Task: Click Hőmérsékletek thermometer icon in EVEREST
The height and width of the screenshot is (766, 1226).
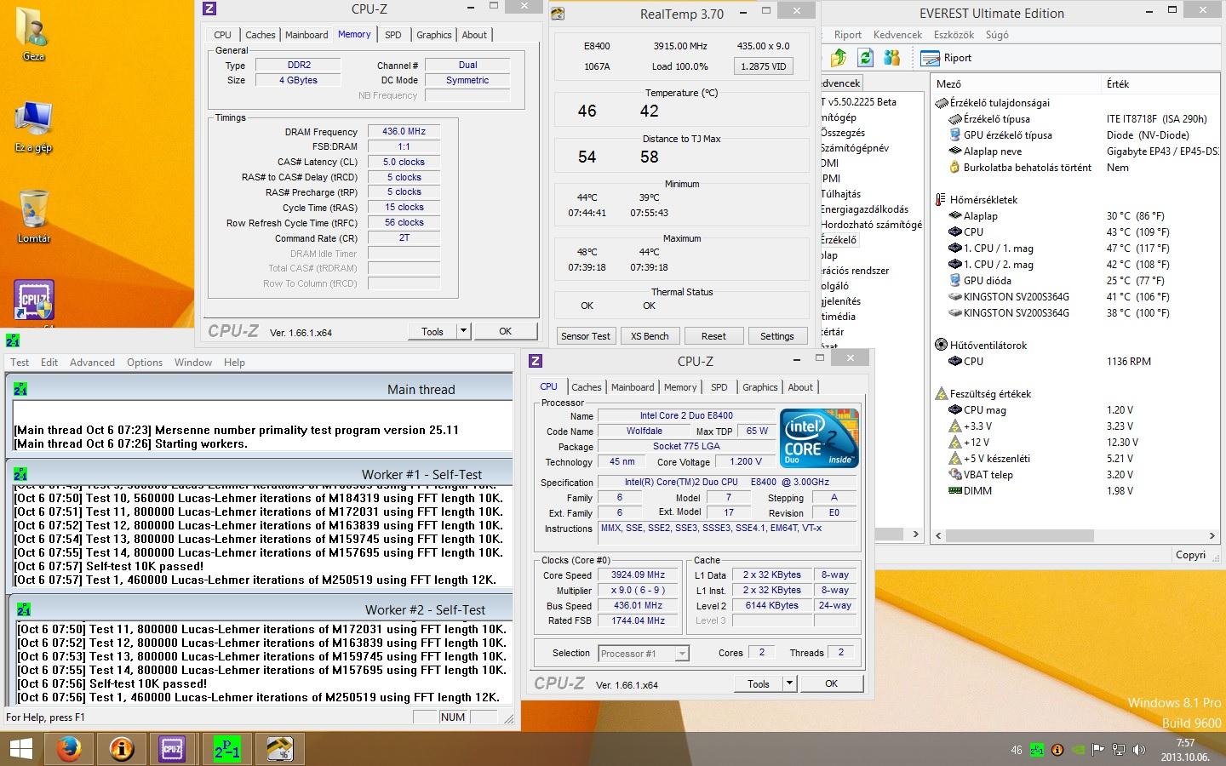Action: click(941, 199)
